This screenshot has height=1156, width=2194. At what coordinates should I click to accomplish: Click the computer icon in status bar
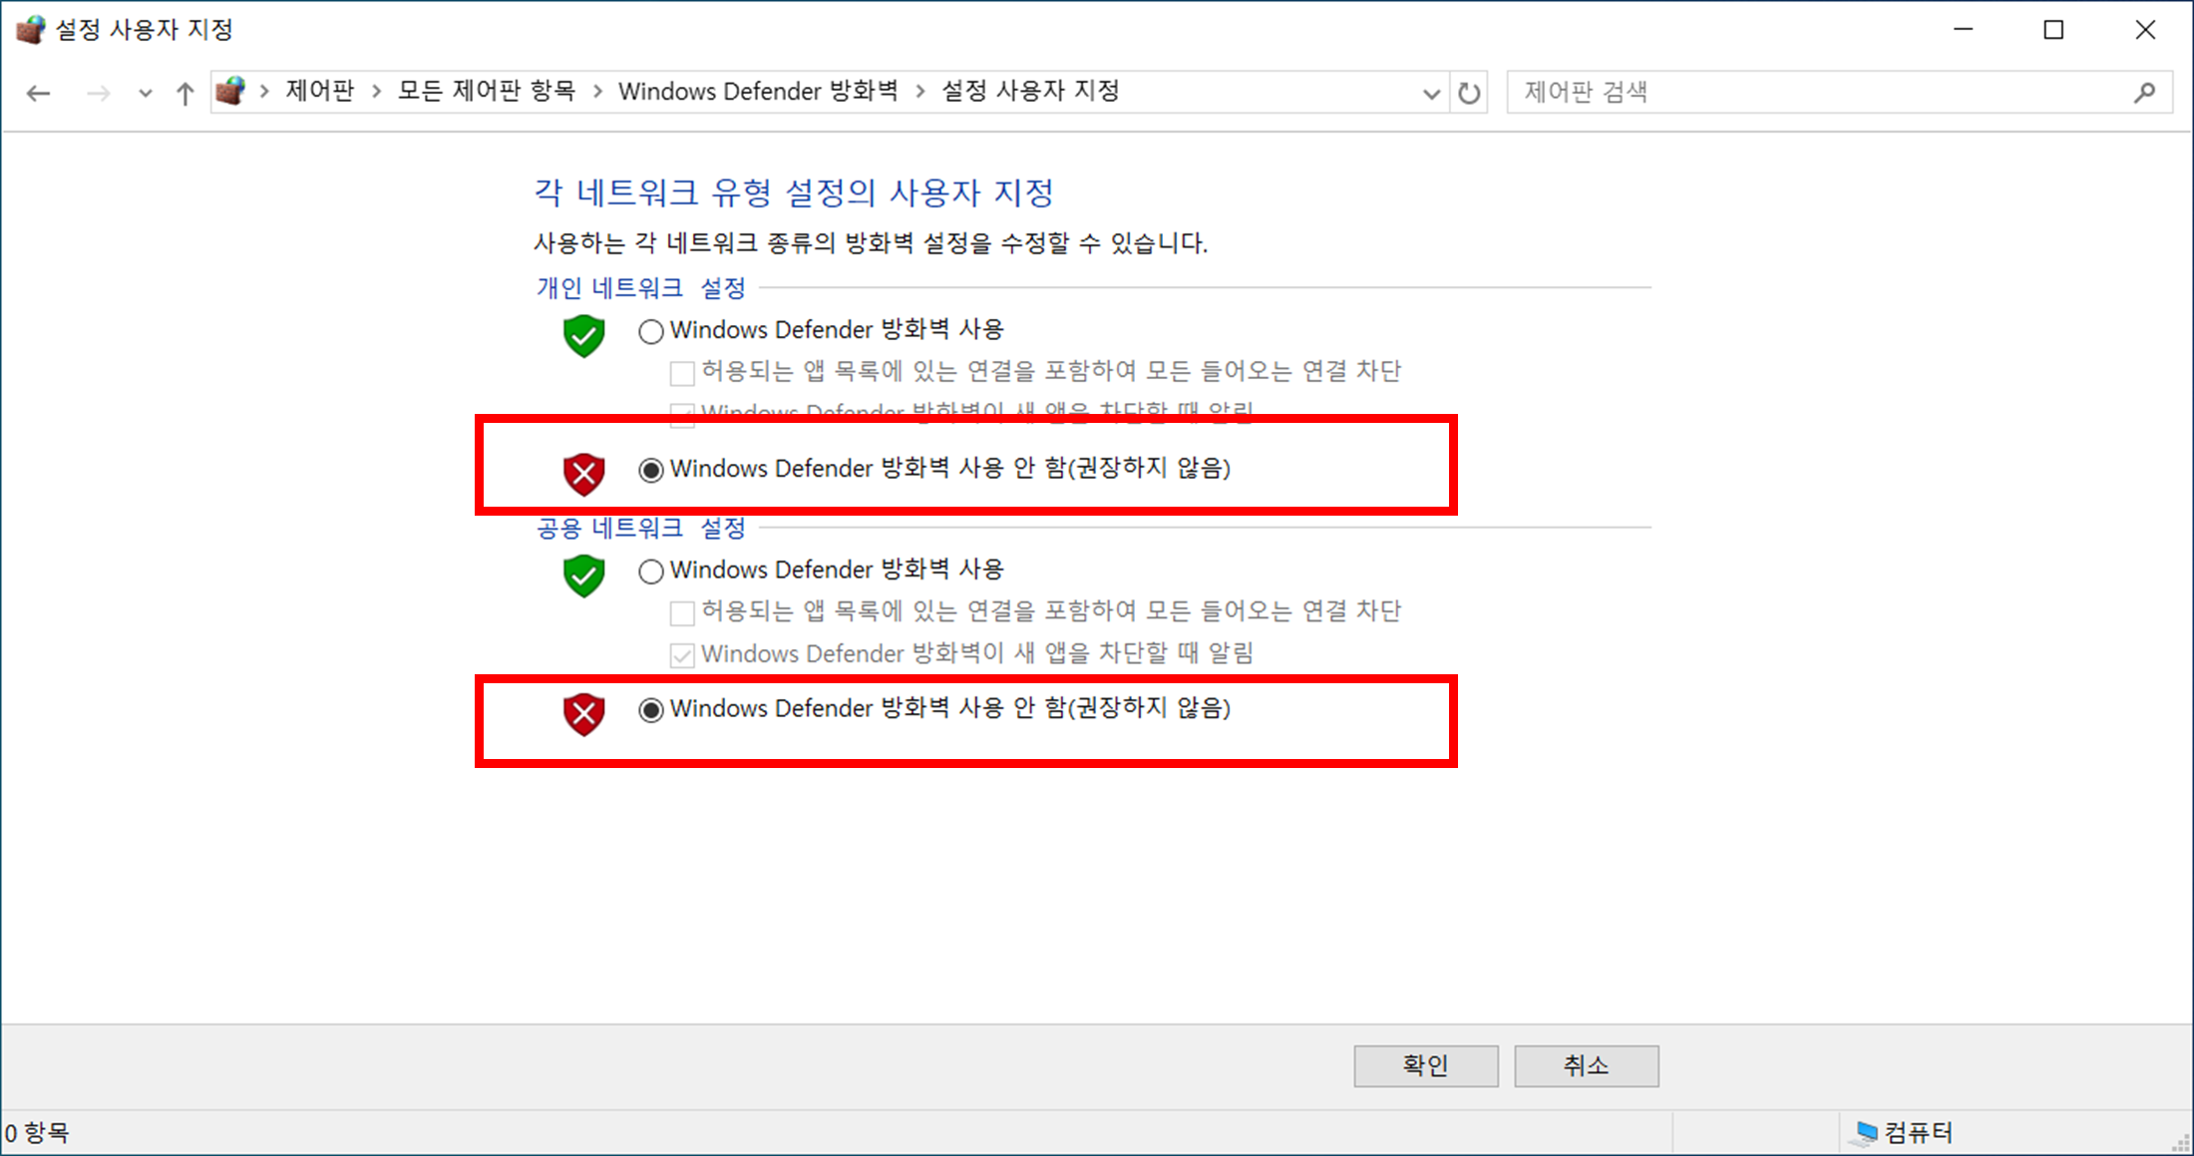pos(1865,1133)
